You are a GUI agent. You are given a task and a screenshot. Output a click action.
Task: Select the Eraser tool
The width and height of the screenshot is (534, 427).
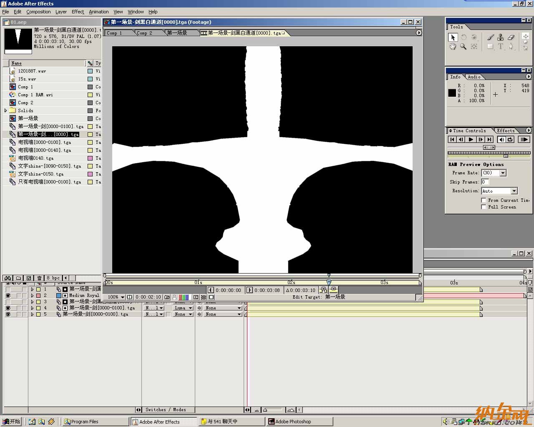pos(511,38)
